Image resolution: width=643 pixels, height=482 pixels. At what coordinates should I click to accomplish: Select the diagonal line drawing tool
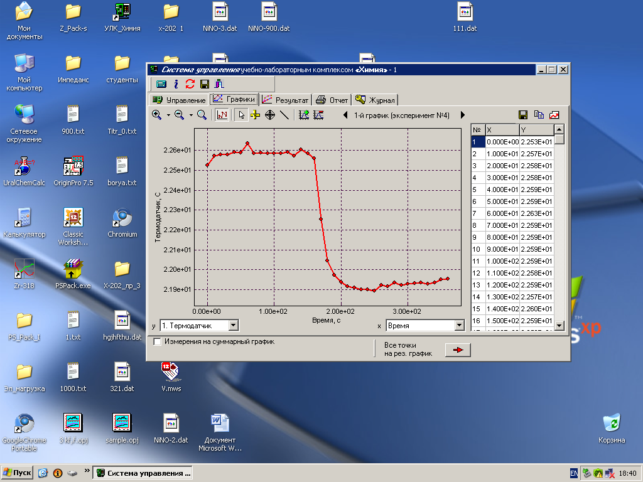(284, 115)
